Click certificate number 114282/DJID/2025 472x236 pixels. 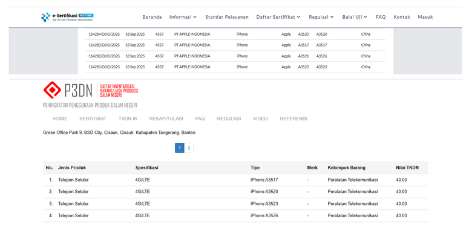(x=104, y=56)
